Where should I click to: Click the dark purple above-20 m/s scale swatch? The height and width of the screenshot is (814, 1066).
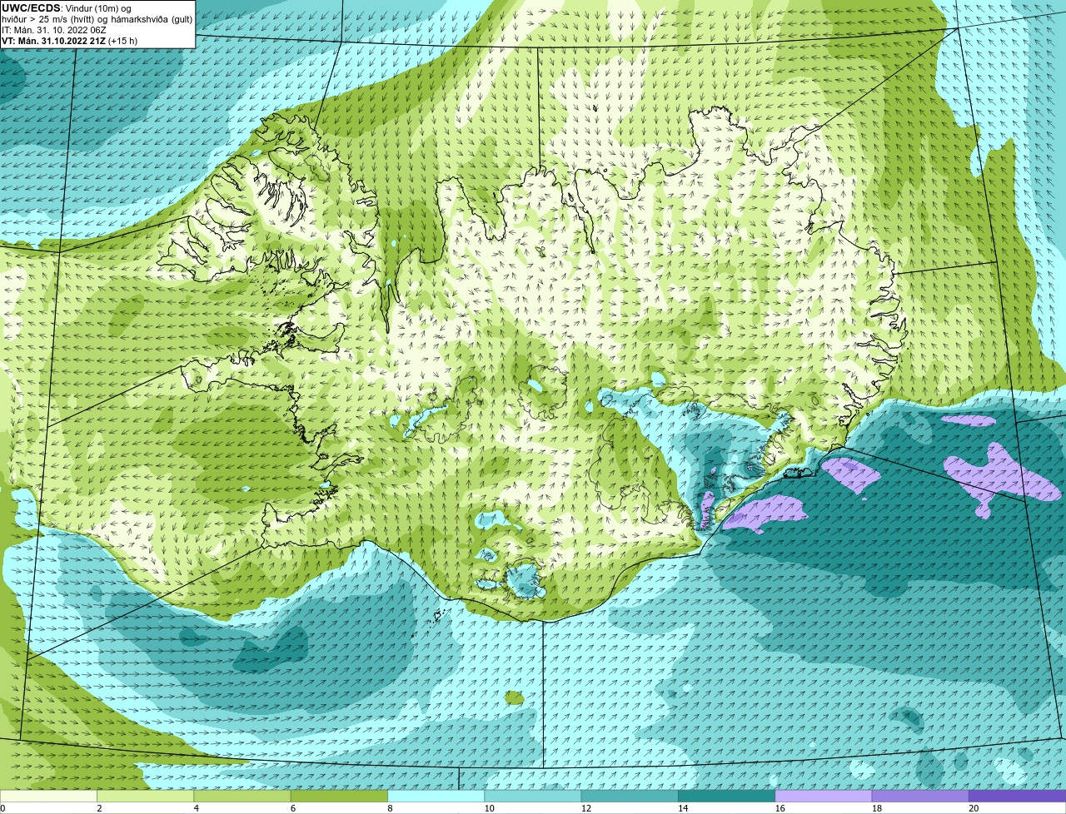[x=1018, y=796]
